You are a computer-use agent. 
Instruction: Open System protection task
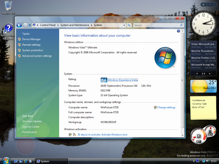pos(33,50)
